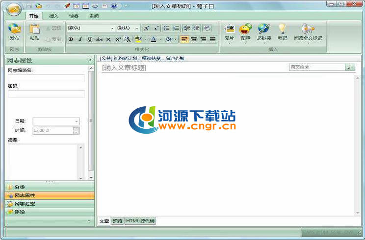The height and width of the screenshot is (240, 365).
Task: Switch to the 博客 ribbon tab
Action: (74, 16)
